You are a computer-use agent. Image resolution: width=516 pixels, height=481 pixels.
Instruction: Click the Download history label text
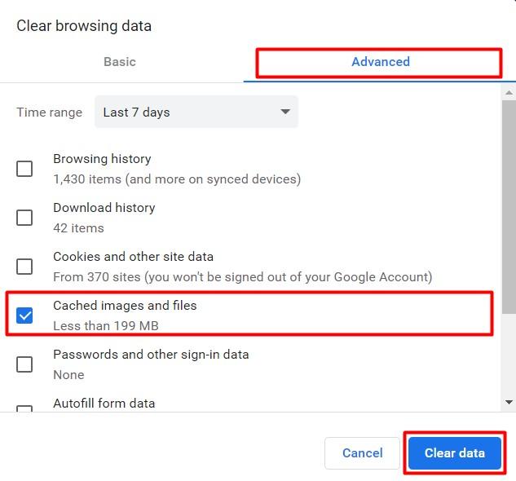click(104, 208)
